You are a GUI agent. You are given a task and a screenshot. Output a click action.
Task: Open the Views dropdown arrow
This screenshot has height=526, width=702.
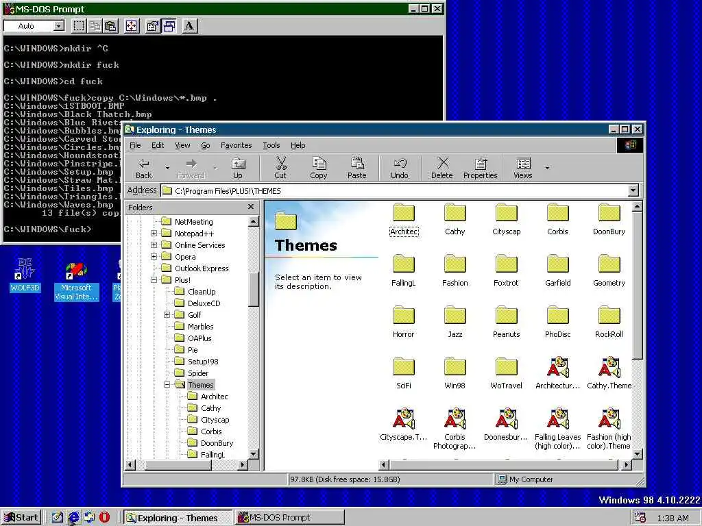[x=547, y=168]
